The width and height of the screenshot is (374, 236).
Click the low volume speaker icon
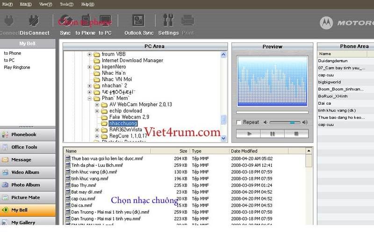pos(266,122)
